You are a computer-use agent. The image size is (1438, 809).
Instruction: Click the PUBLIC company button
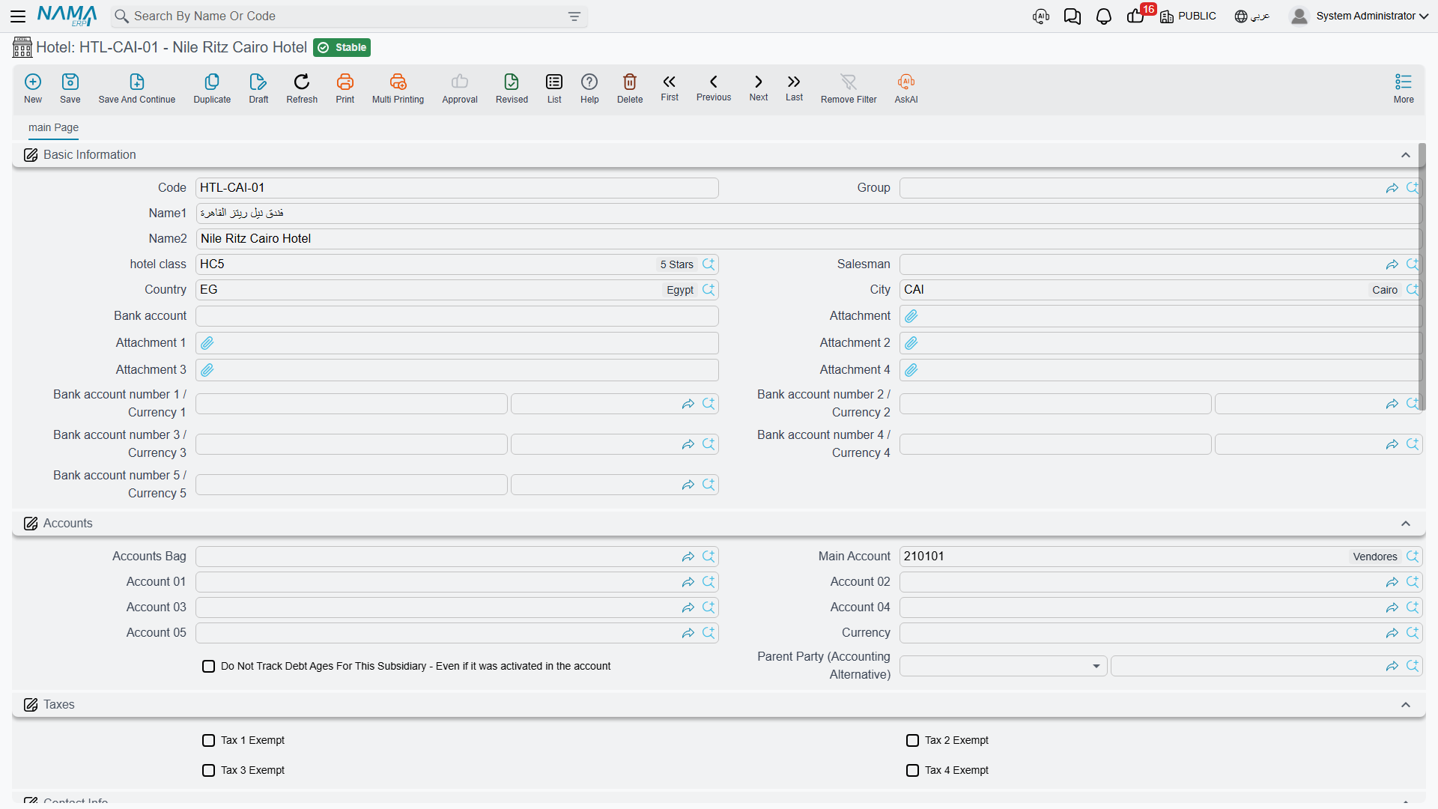[x=1189, y=16]
